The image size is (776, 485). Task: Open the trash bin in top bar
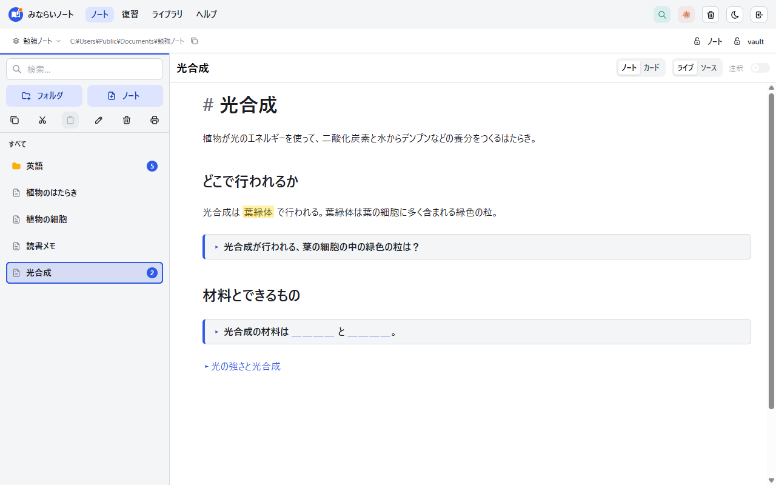[711, 15]
